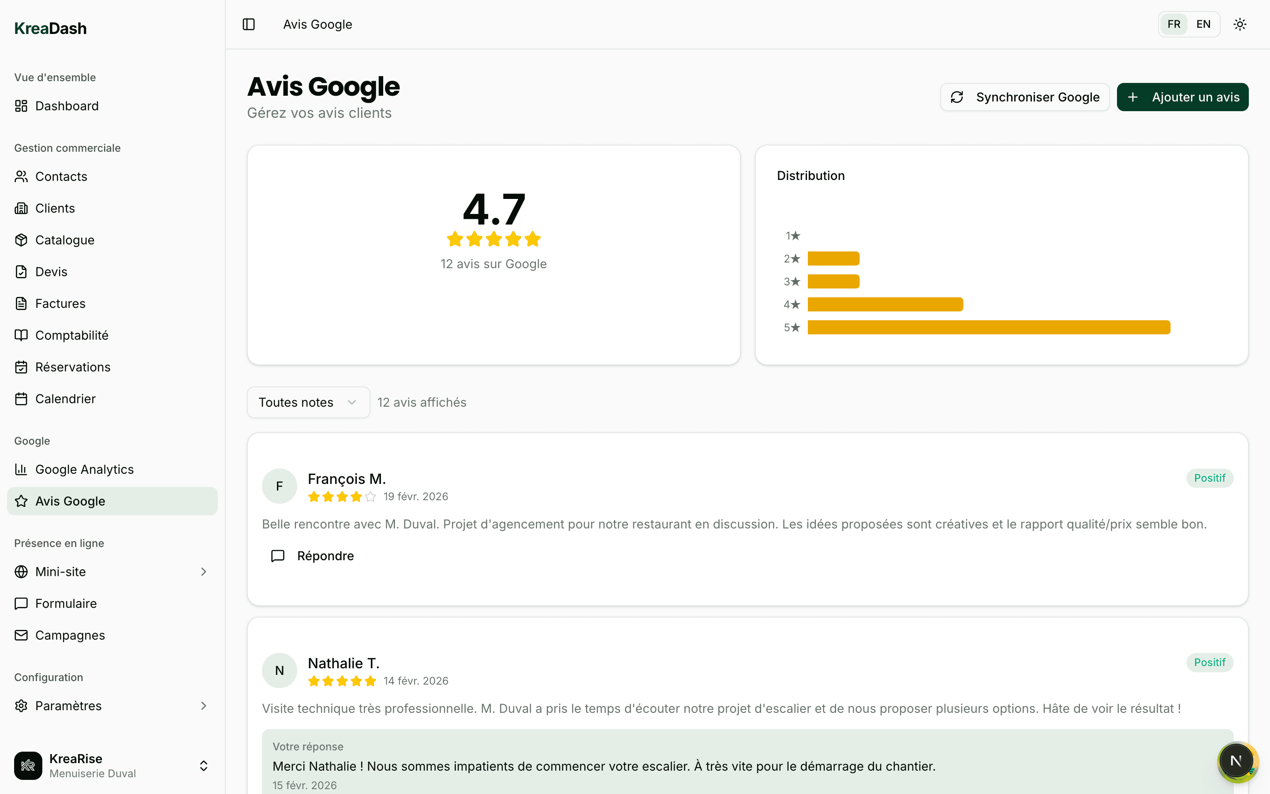Select FR language option

1174,24
